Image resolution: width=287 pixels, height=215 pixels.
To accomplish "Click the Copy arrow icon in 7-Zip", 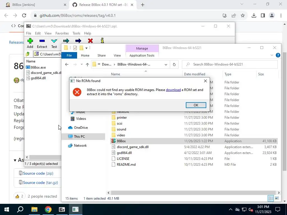I will [x=66, y=41].
